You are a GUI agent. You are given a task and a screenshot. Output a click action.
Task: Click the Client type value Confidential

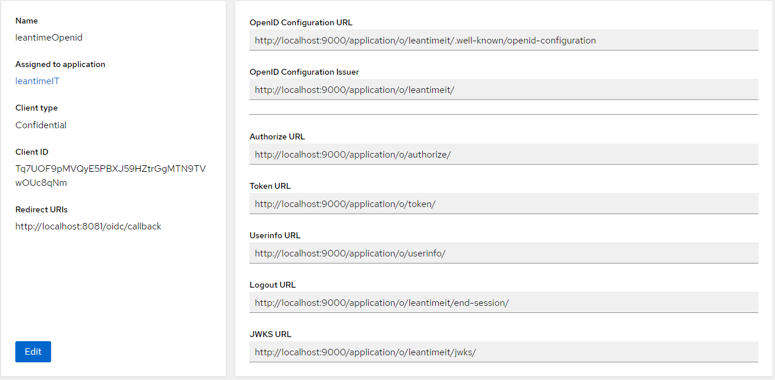pos(41,125)
